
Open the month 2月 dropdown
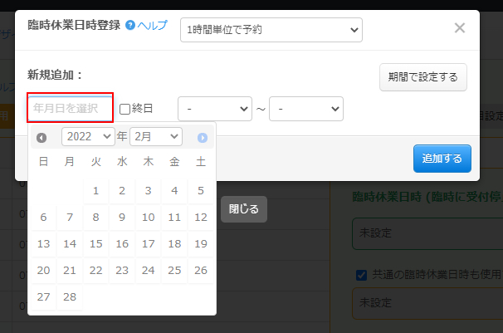(155, 136)
